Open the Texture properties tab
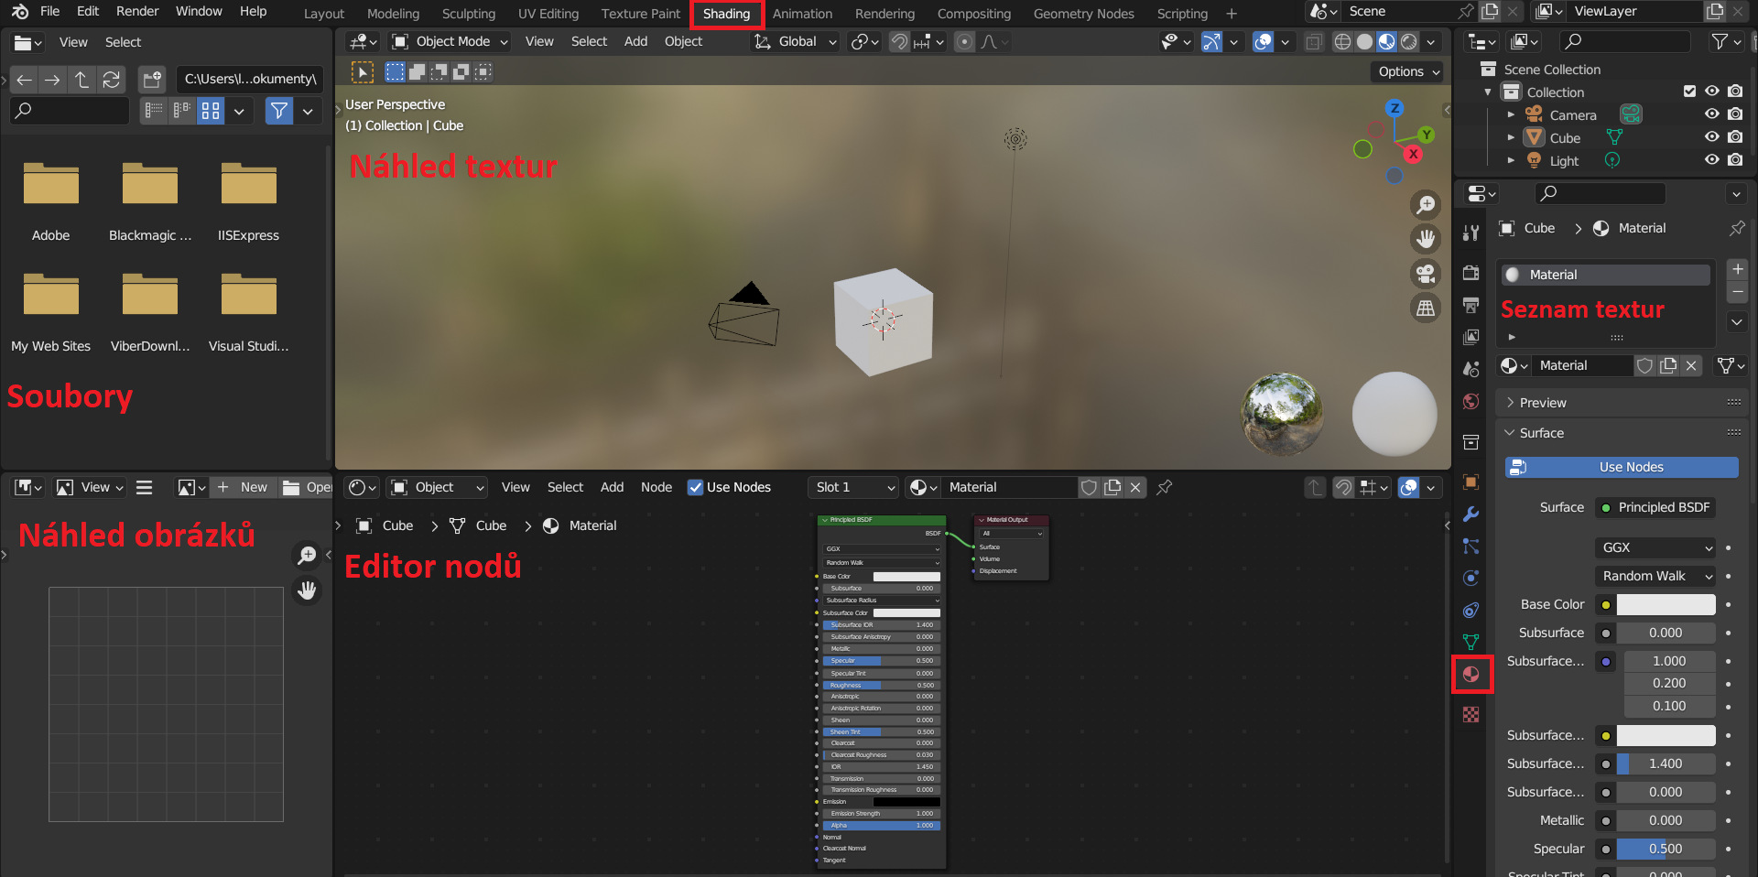Screen dimensions: 1758x877 1471,714
